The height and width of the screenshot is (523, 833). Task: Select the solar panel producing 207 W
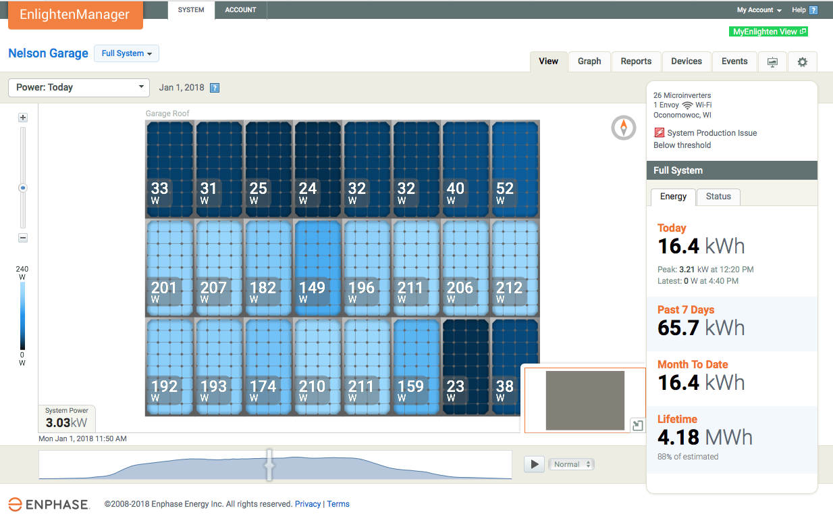[x=219, y=268]
